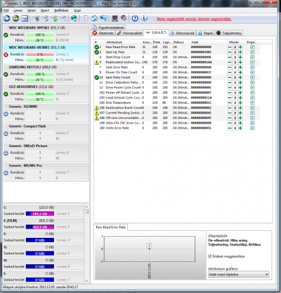Toggle enable checkbox for Power On Time Count
The image size is (281, 293).
(x=252, y=73)
